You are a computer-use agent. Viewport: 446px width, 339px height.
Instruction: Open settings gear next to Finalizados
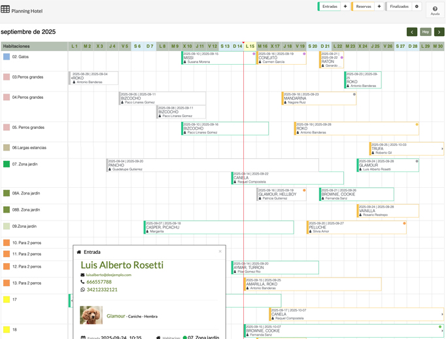[417, 7]
